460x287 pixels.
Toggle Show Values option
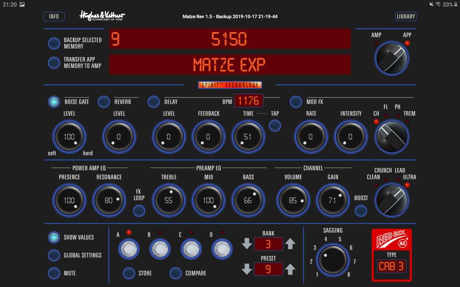54,237
